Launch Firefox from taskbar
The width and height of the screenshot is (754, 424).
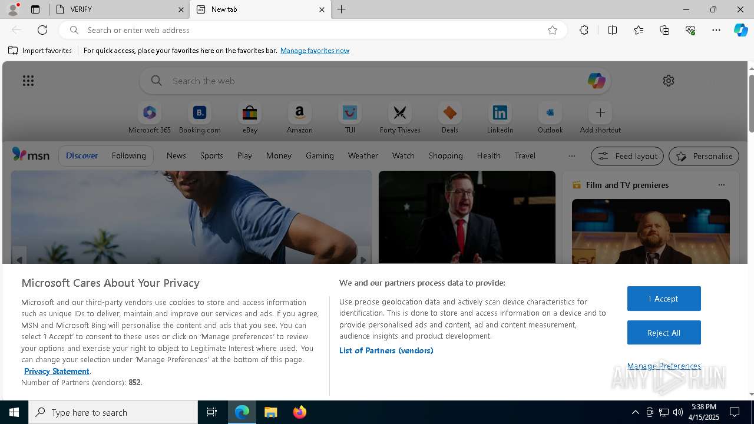[x=300, y=412]
